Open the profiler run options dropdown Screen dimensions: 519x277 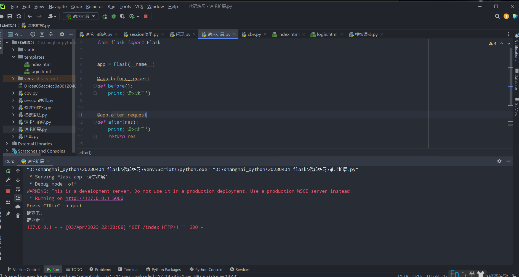(138, 17)
